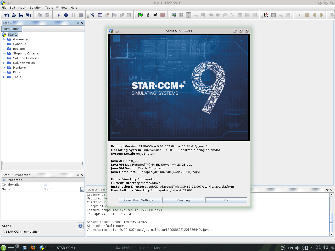Click Reset User Settings button
335x251 pixels.
coord(140,200)
